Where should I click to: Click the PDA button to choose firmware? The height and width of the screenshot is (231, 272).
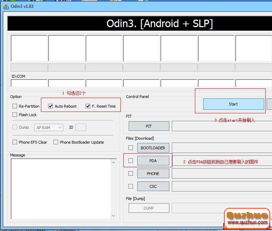point(153,161)
